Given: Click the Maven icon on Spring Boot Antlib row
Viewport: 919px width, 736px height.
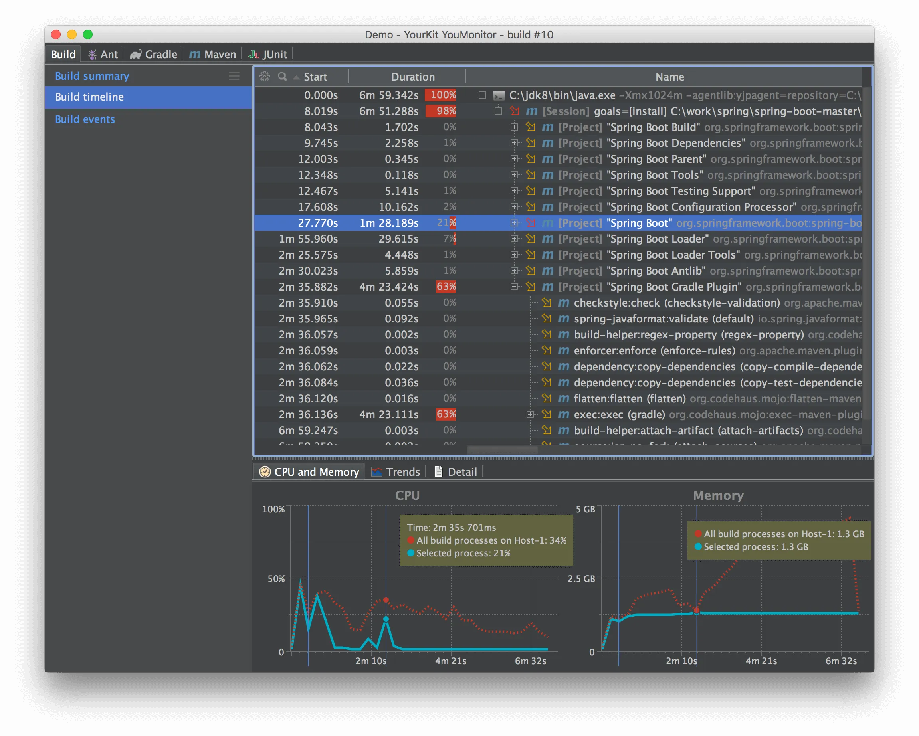Looking at the screenshot, I should [547, 271].
